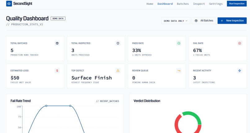Open the Inspect nav item
Viewport: 250px width, 133px height.
(199, 4)
